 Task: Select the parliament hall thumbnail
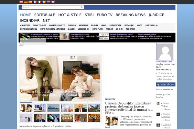(67, 118)
